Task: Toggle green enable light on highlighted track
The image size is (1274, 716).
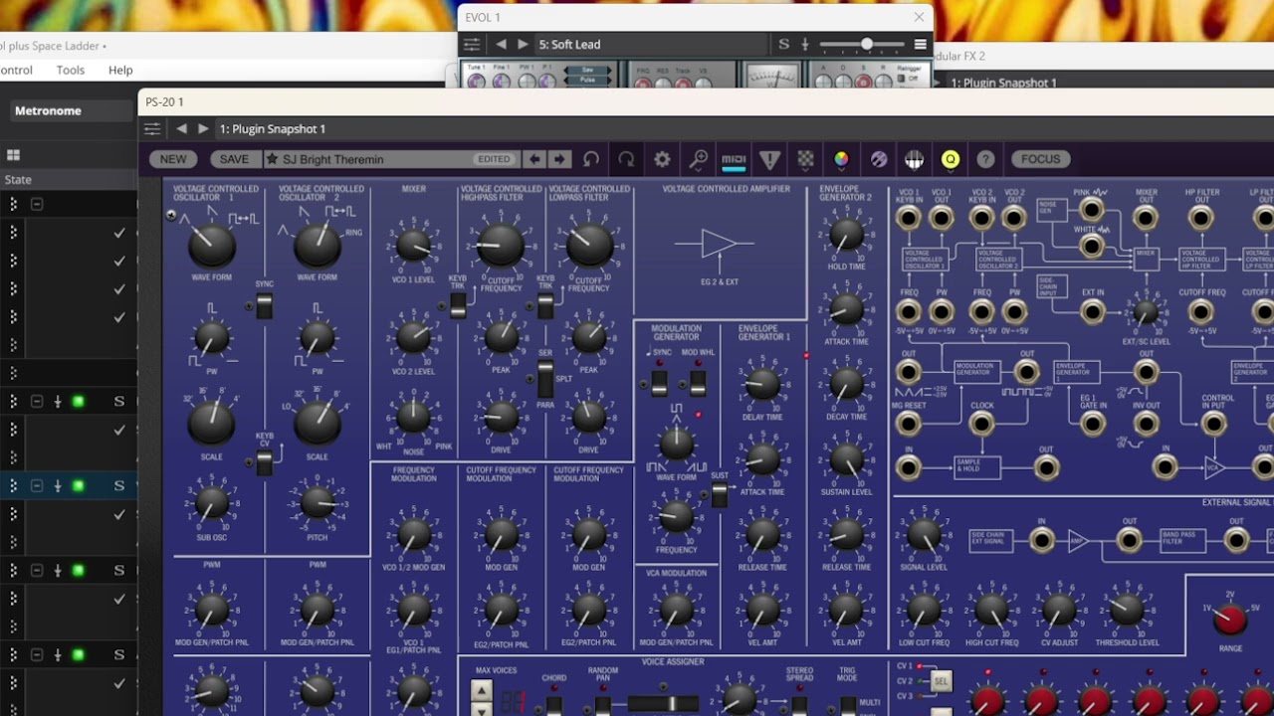Action: 79,485
